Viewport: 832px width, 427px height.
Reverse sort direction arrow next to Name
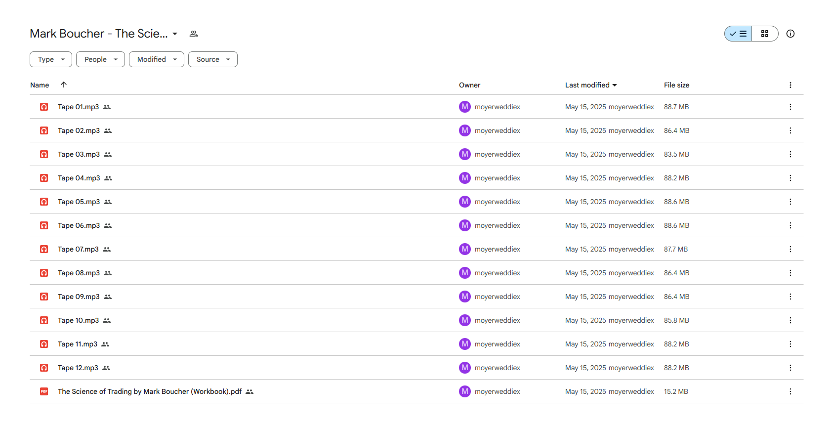coord(64,85)
